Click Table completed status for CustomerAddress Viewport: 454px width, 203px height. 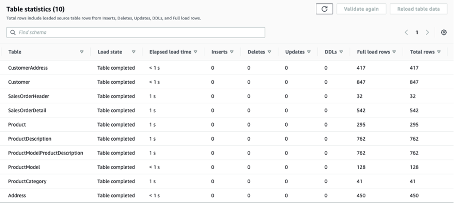pos(116,68)
